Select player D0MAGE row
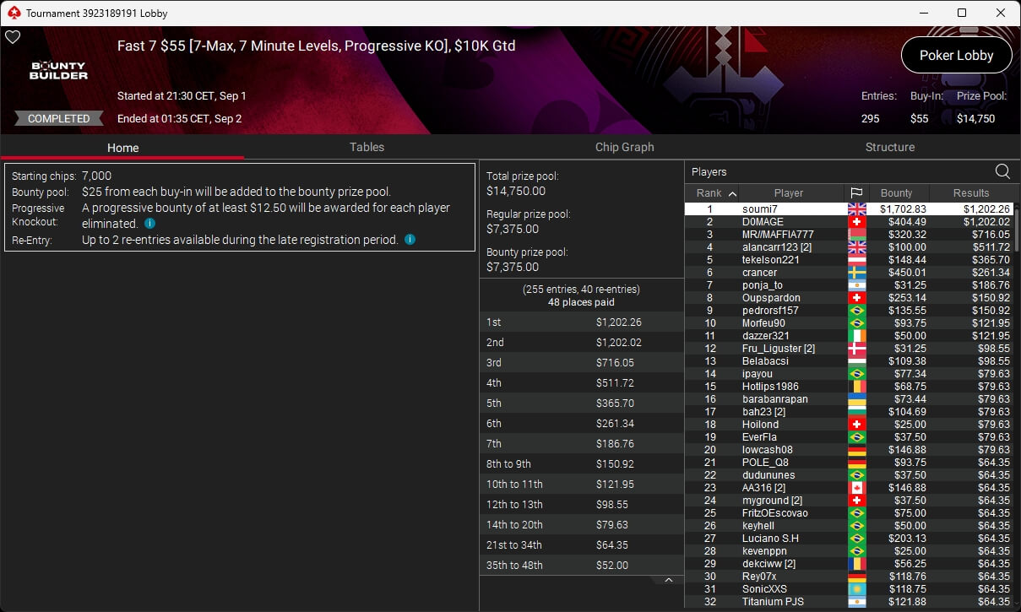 point(848,222)
